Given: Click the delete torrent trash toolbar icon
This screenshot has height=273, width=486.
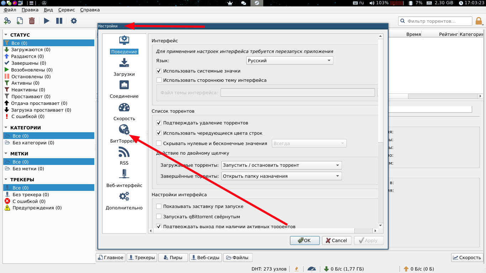Looking at the screenshot, I should pyautogui.click(x=32, y=21).
